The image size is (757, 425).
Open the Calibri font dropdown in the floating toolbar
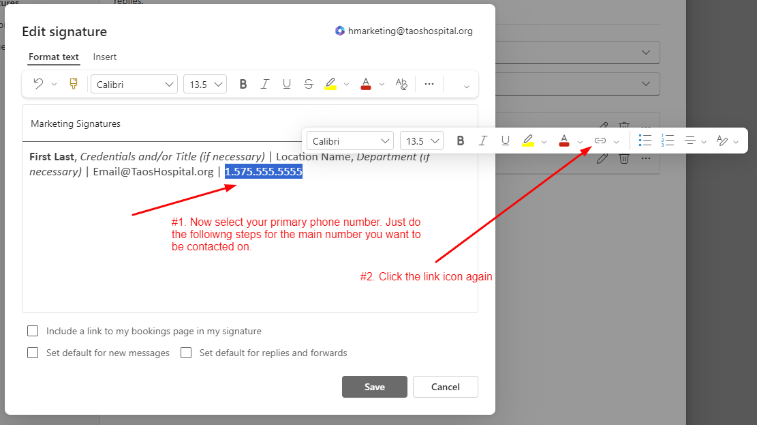pyautogui.click(x=350, y=141)
